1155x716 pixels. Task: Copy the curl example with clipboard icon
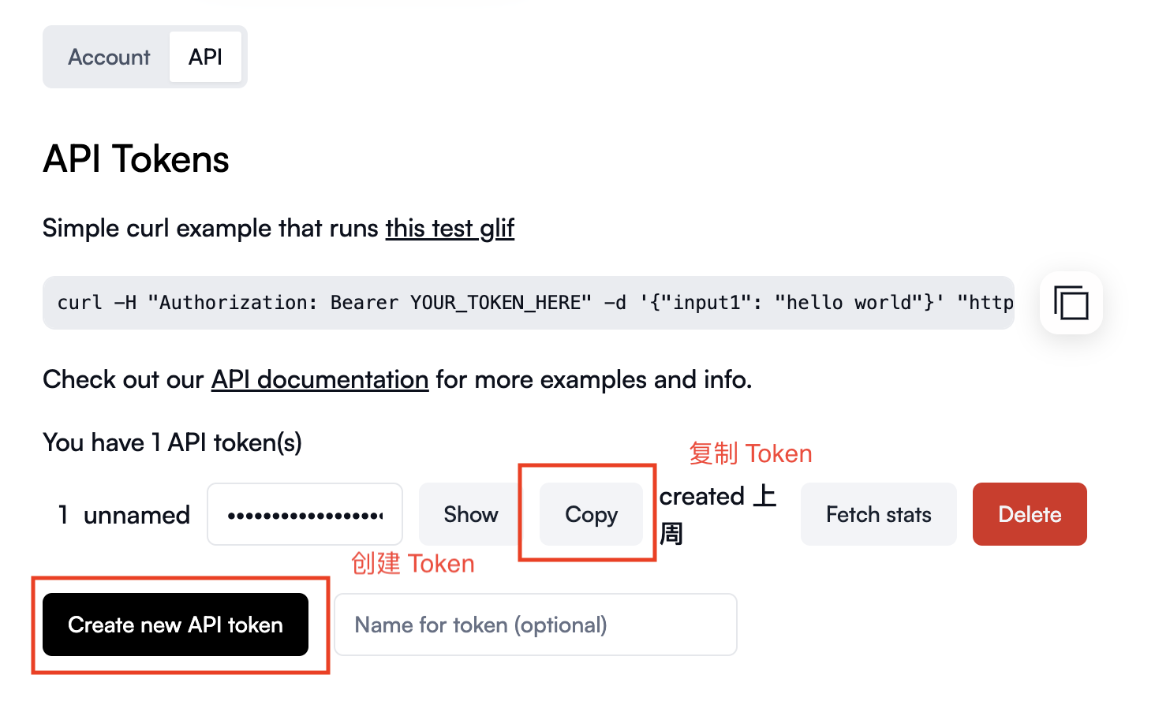1071,303
